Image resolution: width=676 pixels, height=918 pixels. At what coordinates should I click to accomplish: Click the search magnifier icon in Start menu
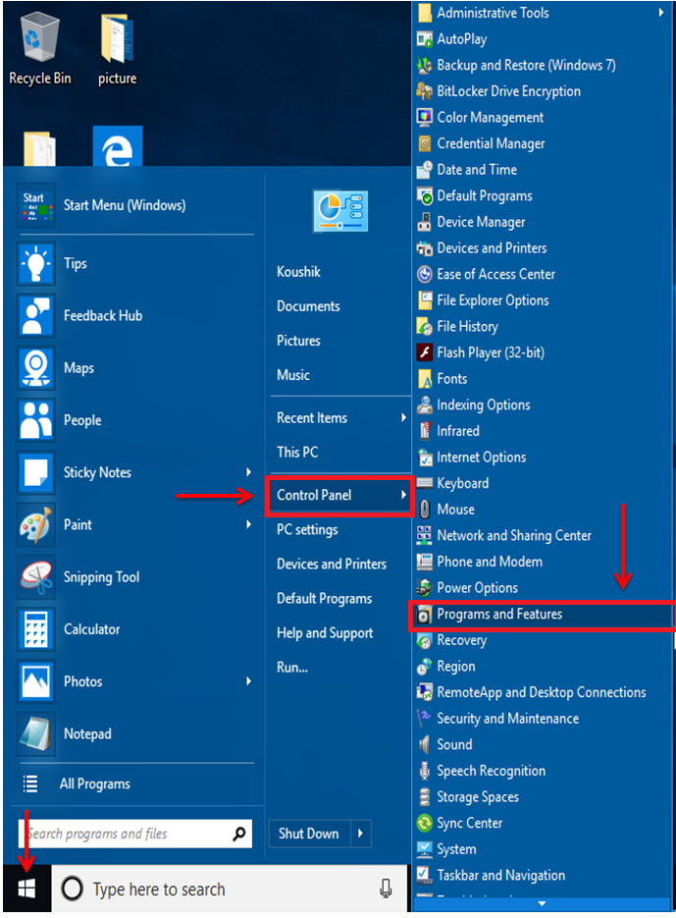[x=238, y=834]
